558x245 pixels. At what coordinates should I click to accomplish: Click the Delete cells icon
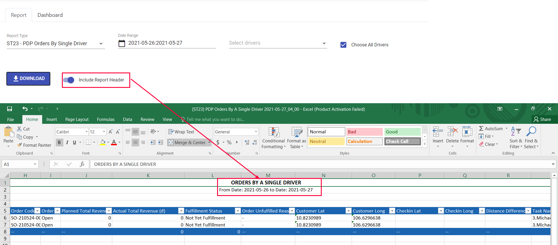453,132
